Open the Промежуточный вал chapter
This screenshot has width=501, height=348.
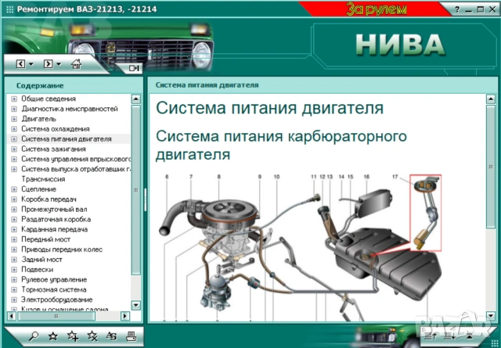tap(54, 210)
